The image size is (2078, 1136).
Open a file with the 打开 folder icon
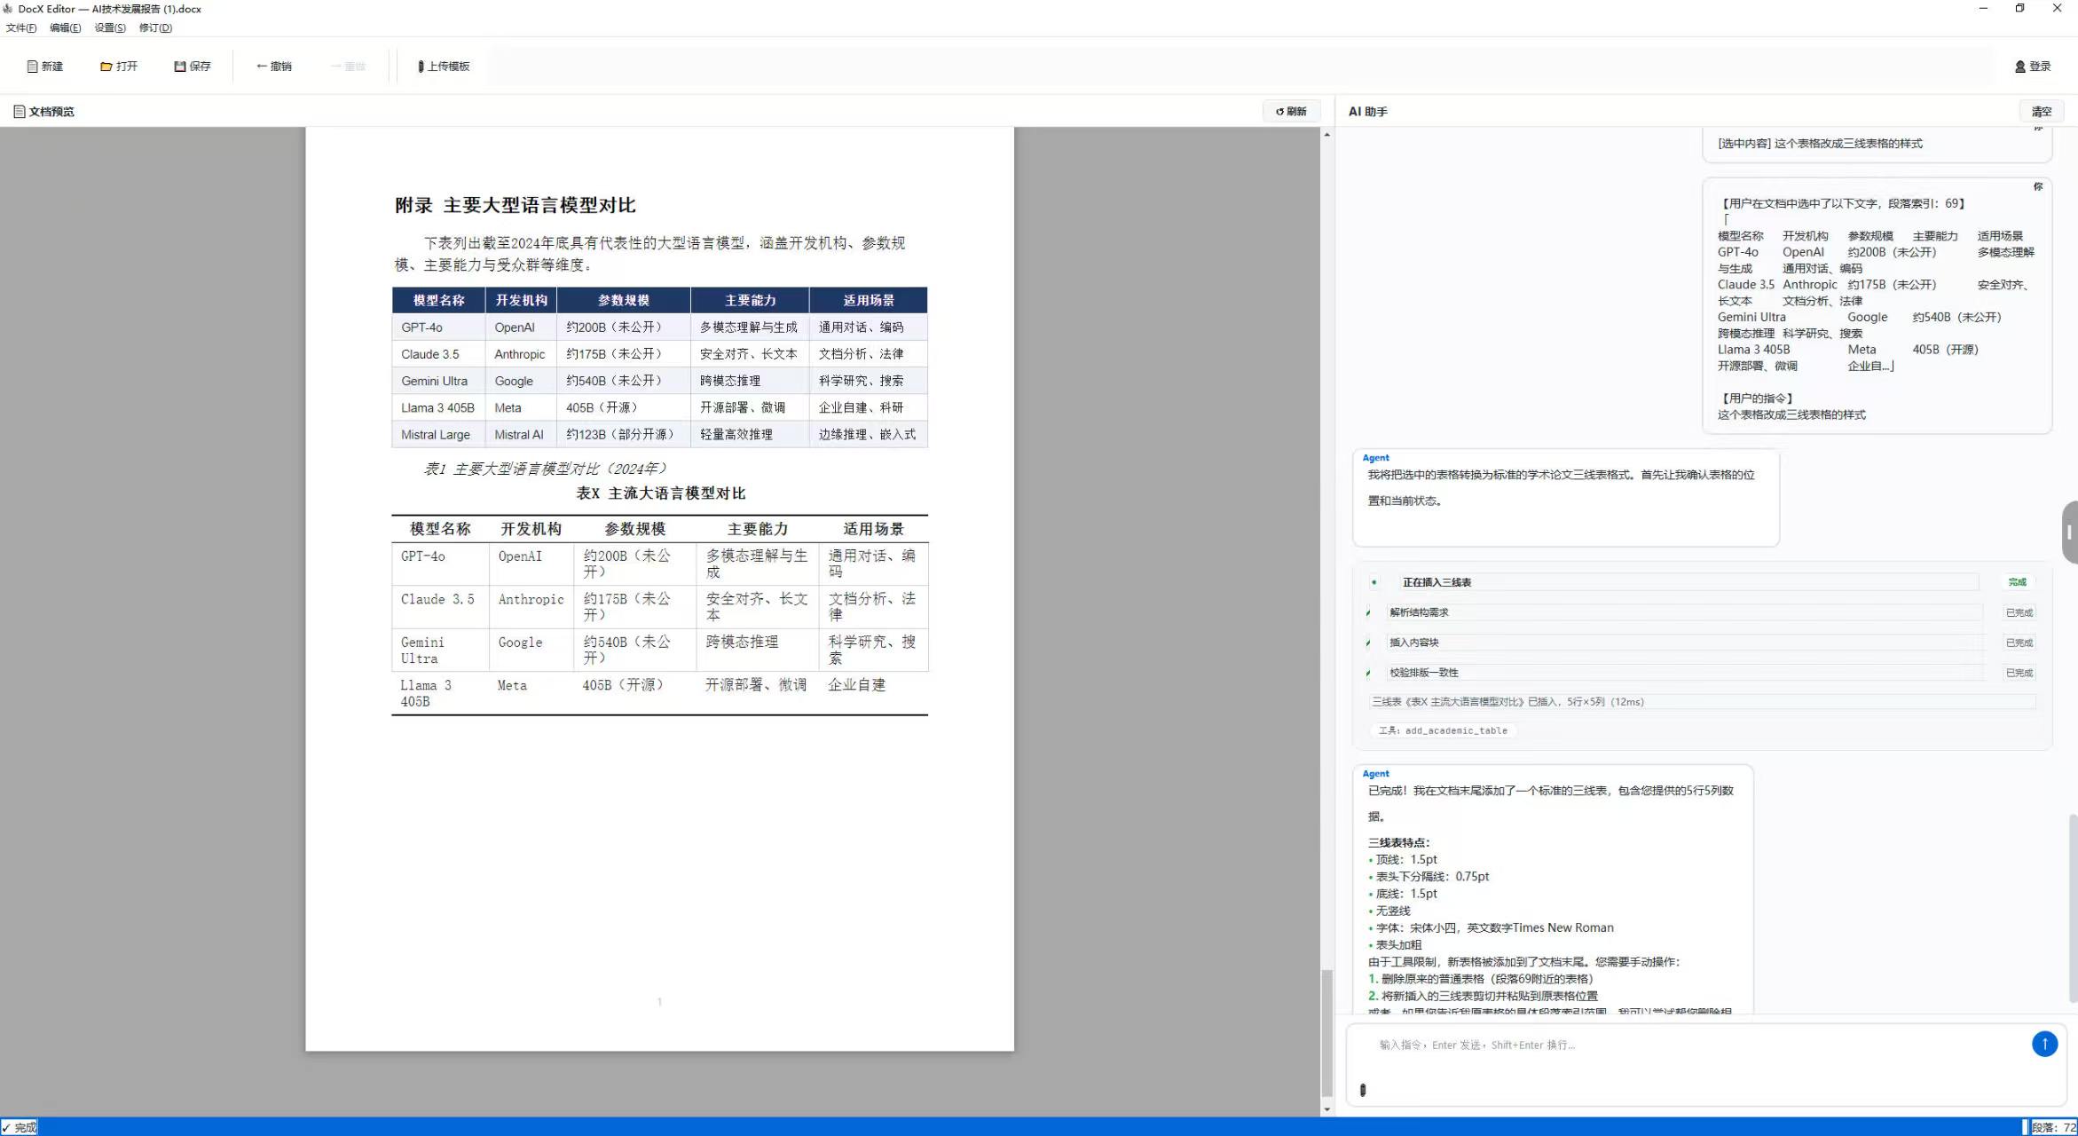(x=119, y=67)
